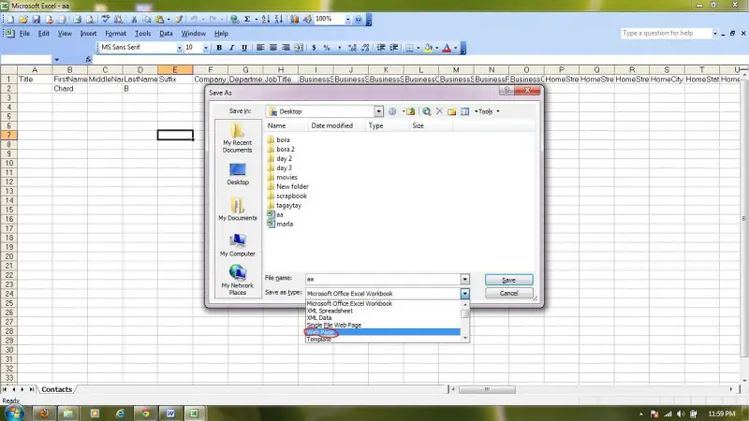
Task: Click the Sort Descending Z-A icon
Action: [278, 19]
